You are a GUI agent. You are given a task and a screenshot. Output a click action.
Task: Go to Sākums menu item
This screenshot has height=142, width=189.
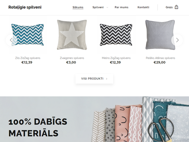(x=78, y=7)
